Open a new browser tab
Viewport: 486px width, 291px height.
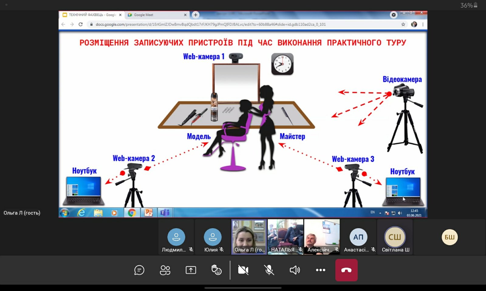196,15
